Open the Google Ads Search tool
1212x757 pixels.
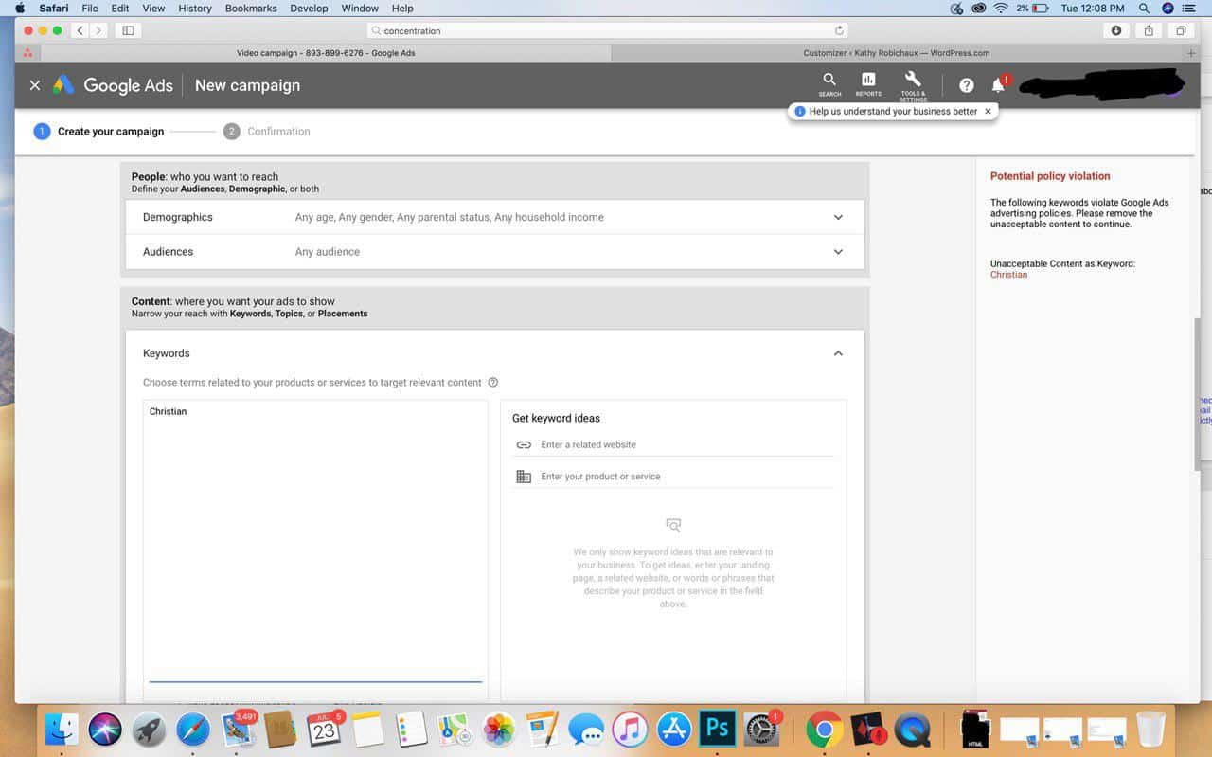(x=829, y=84)
